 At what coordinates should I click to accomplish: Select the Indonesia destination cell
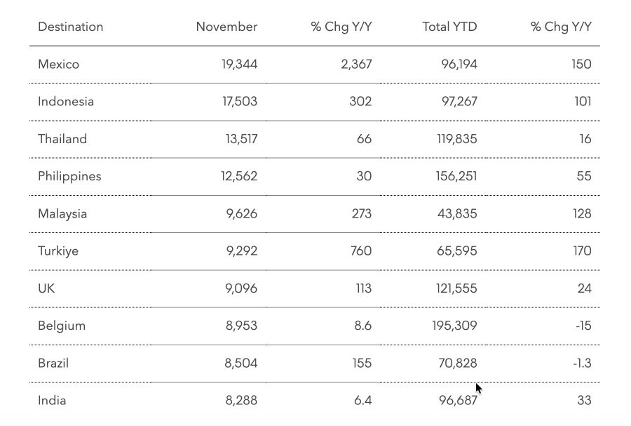pyautogui.click(x=66, y=102)
